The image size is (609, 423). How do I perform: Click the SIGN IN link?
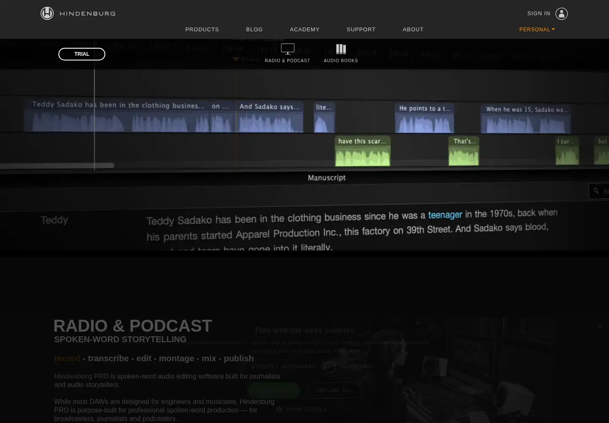(x=539, y=14)
